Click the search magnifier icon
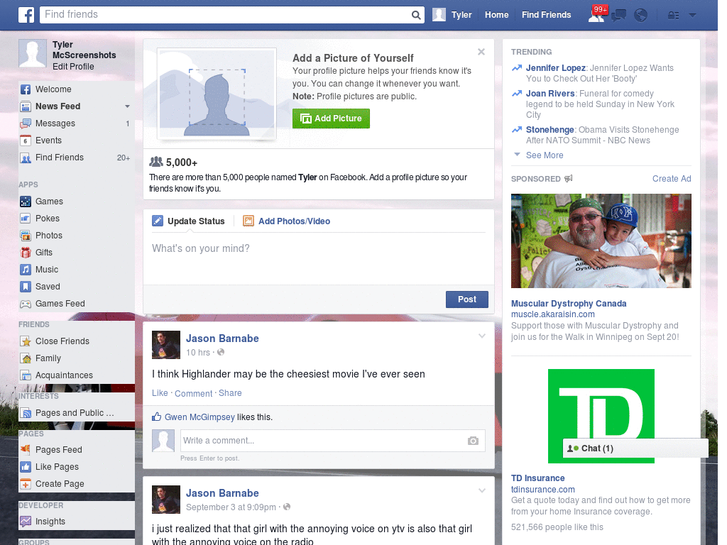Viewport: 727px width, 545px height. pos(416,15)
